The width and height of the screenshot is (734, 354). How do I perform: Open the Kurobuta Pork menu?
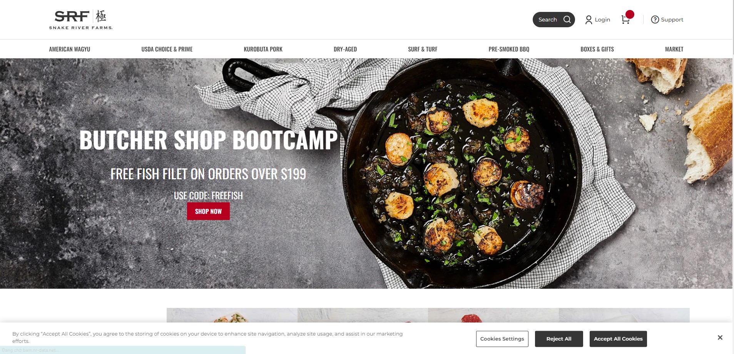[x=263, y=49]
